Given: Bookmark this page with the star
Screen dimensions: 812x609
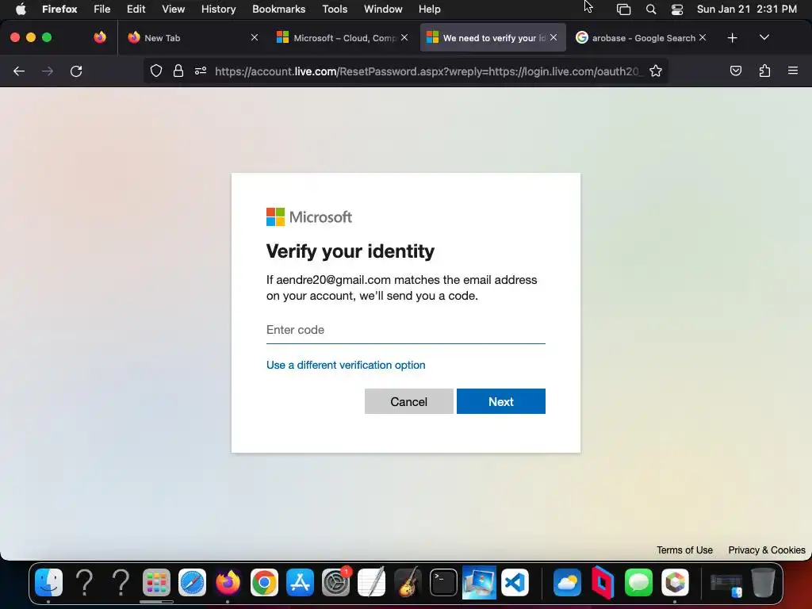Looking at the screenshot, I should (656, 71).
